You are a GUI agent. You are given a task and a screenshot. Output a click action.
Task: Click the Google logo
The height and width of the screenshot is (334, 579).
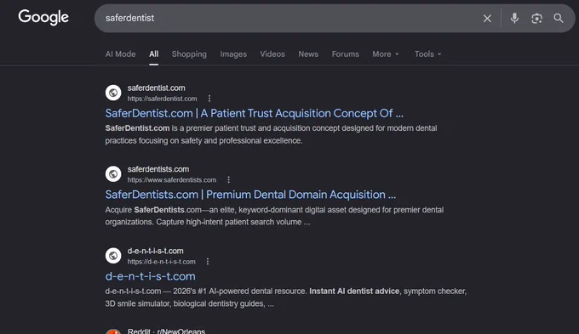tap(43, 17)
